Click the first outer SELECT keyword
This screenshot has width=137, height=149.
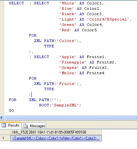point(16,3)
